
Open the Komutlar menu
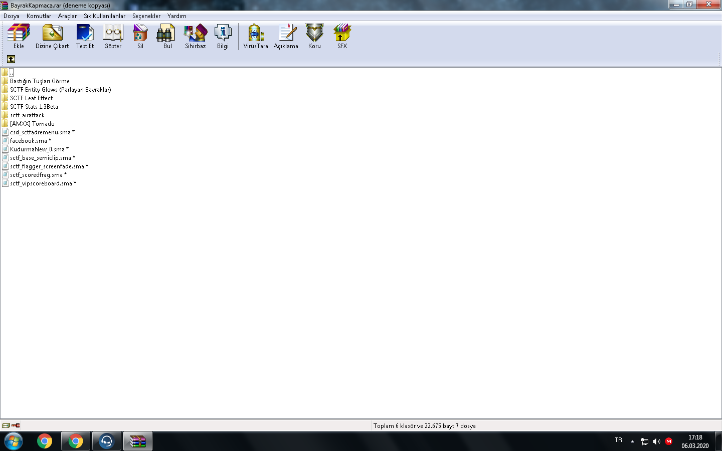pos(39,16)
